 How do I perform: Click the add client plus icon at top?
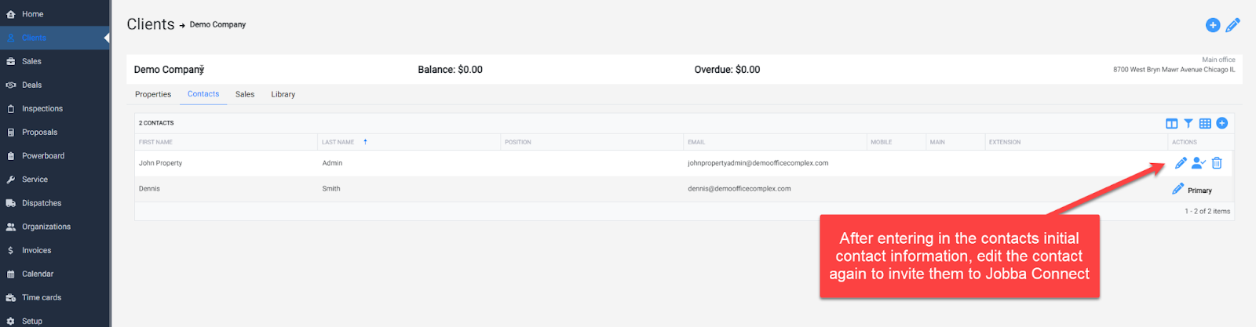(x=1213, y=25)
